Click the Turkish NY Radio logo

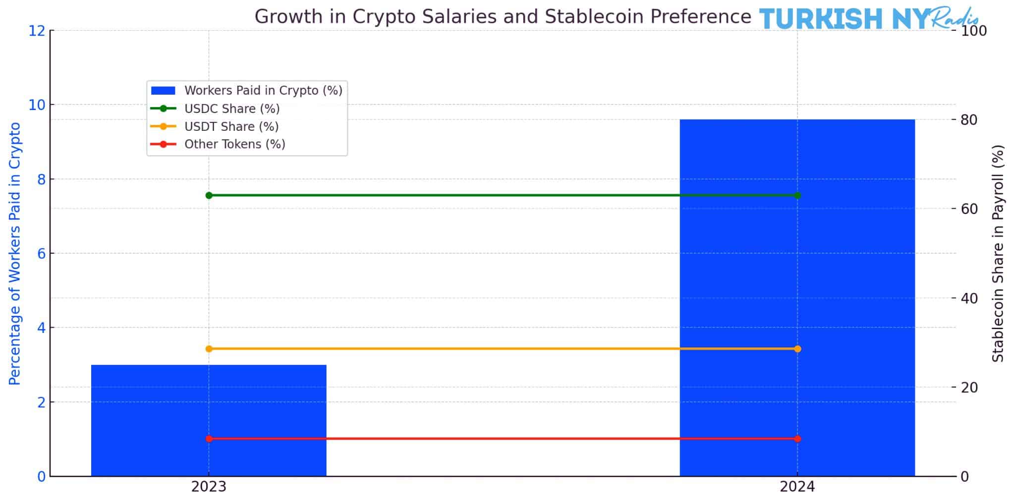(867, 18)
